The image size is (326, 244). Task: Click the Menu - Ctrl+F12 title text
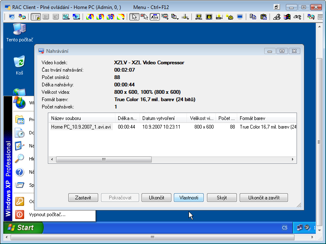151,7
